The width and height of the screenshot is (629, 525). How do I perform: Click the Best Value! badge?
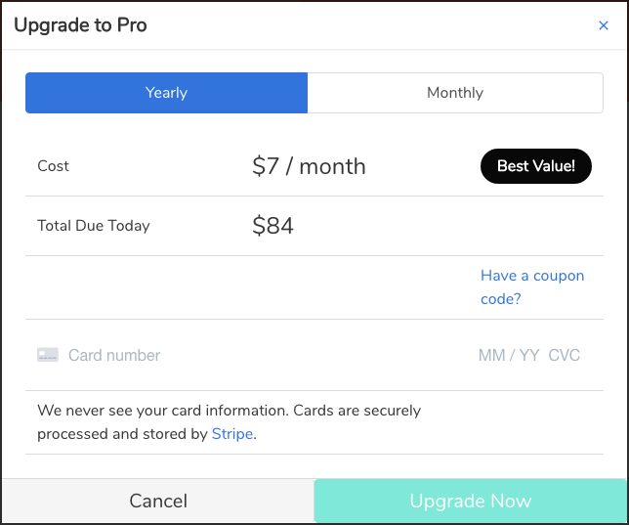536,166
